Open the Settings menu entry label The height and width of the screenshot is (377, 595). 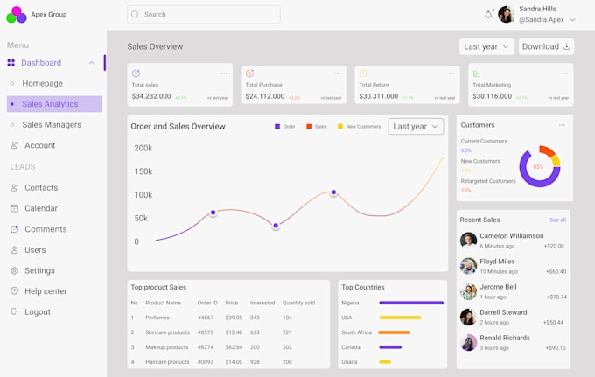pyautogui.click(x=39, y=270)
